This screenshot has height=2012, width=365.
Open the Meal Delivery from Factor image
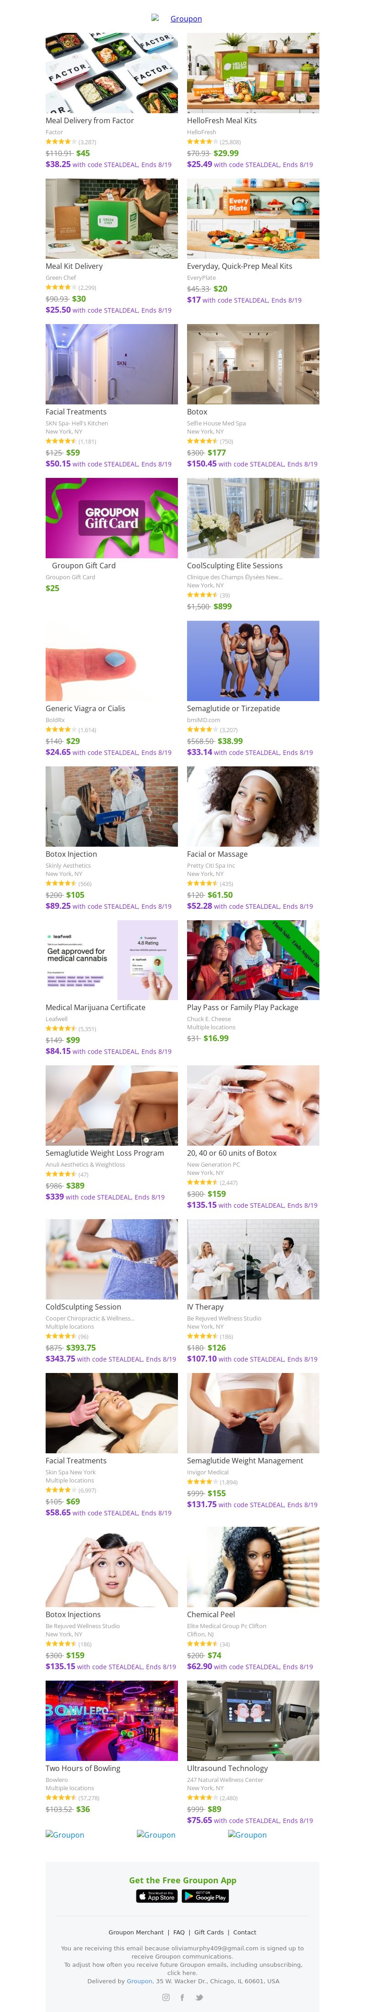pos(111,73)
